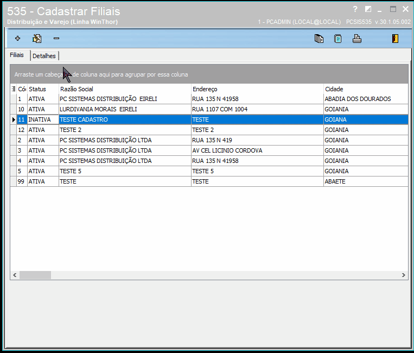The height and width of the screenshot is (353, 414).
Task: Click the group-by column drop panel
Action: (209, 74)
